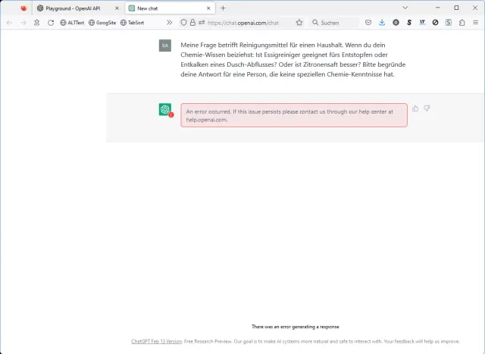Go forward to next page
Screen dimensions: 485x354
[23, 23]
